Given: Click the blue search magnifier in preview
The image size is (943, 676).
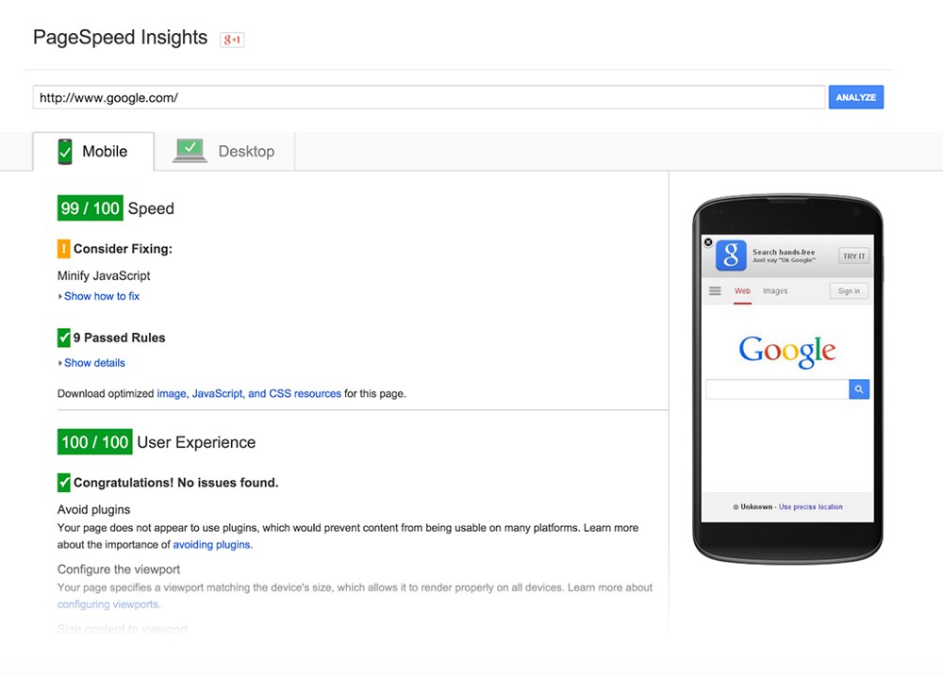Looking at the screenshot, I should pyautogui.click(x=859, y=388).
